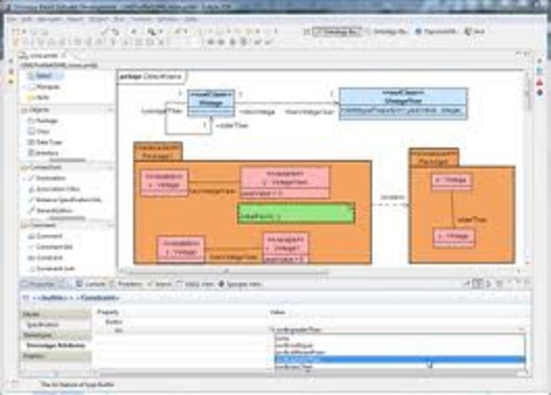Choose the Marquee tool in the palette
Screen dimensions: 551x395
click(46, 86)
